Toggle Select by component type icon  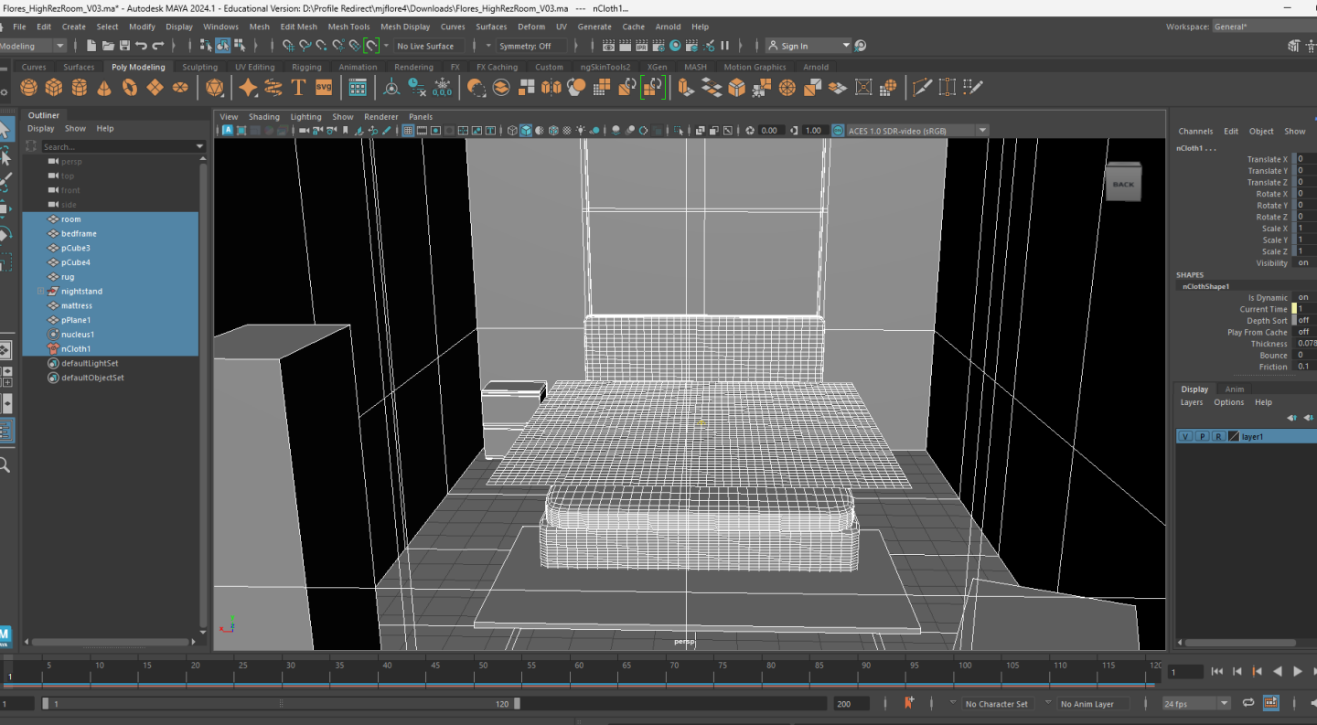pos(240,46)
